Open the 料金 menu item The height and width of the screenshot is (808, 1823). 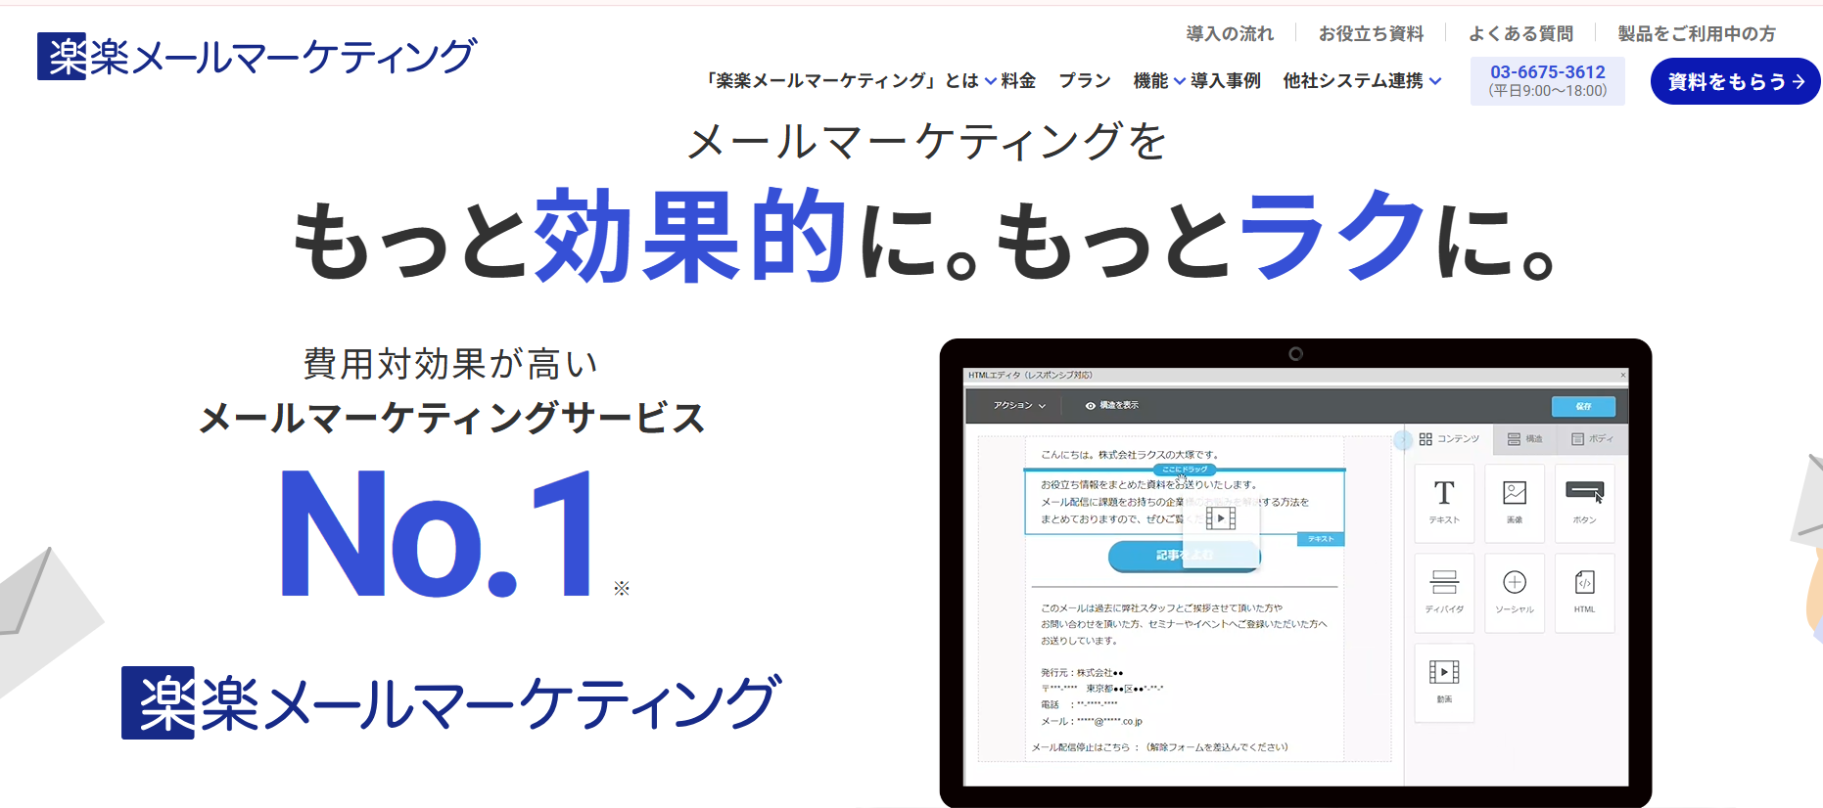1018,81
